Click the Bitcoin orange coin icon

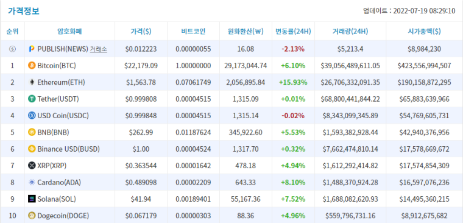32,66
